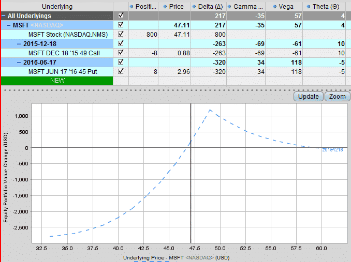Disable the MSFT JUN 17 '16 45 Put checkbox
The height and width of the screenshot is (262, 351).
coord(121,71)
